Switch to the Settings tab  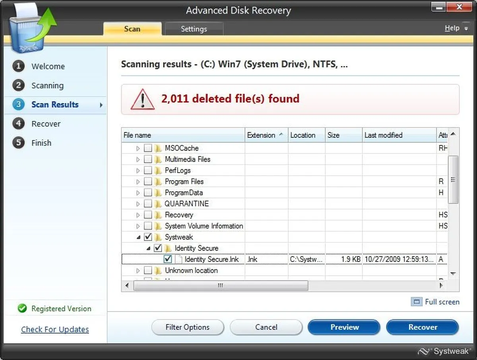pos(194,29)
